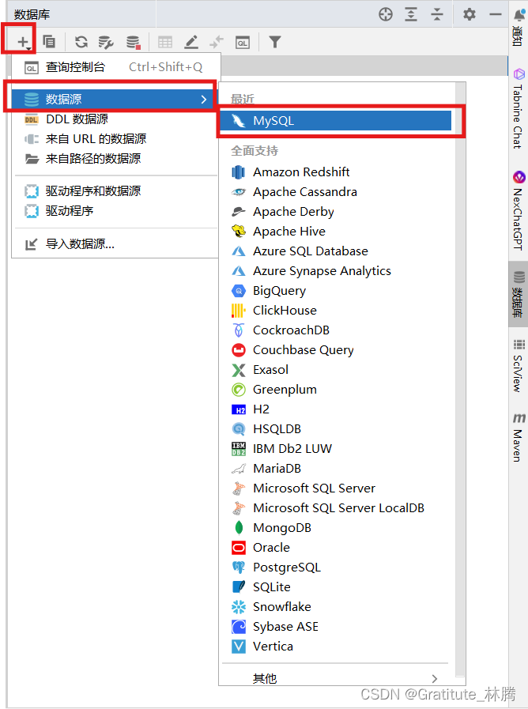Choose 查询控制台 menu entry
Screen dimensions: 528x709
click(x=116, y=67)
